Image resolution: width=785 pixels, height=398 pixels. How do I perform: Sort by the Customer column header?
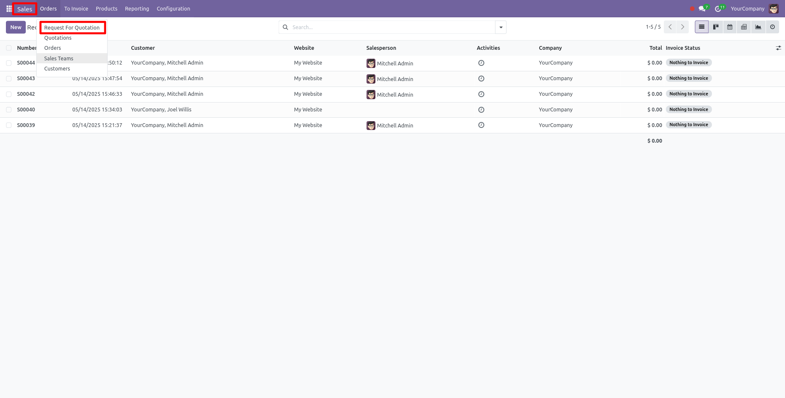point(143,48)
